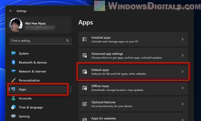Click the Bluetooth icon in sidebar
Viewport: 201px width, 121px height.
click(x=13, y=62)
